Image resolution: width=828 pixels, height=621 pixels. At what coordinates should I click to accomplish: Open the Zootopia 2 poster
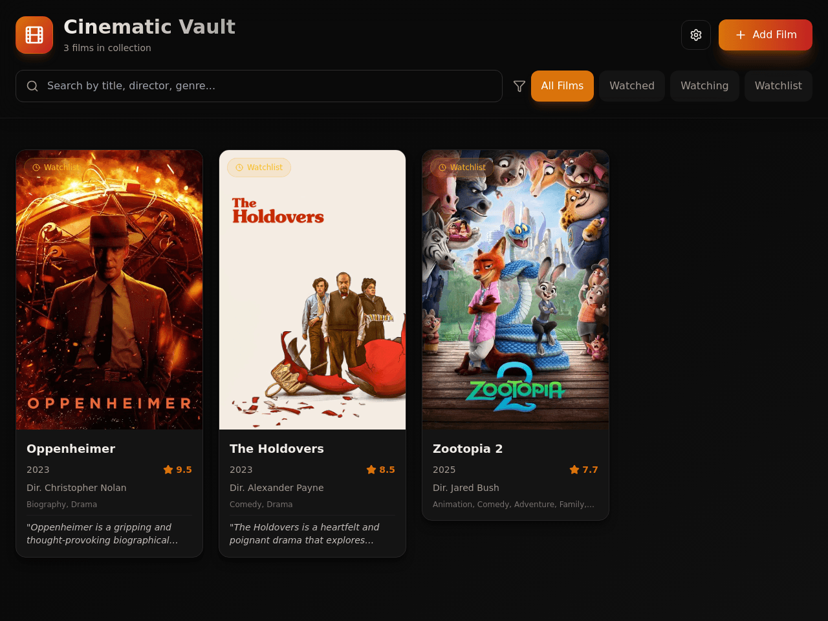tap(516, 290)
